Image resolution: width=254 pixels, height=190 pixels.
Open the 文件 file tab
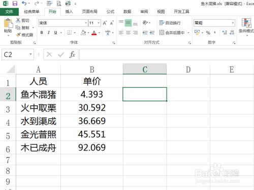[9, 12]
